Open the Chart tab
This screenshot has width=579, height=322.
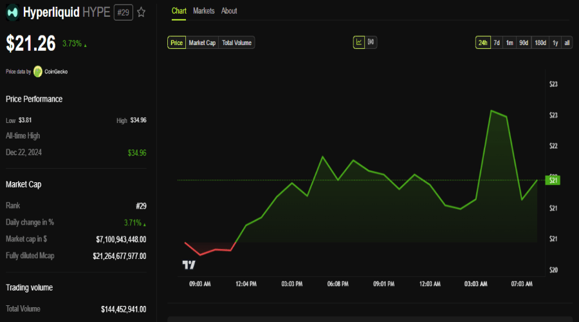[179, 11]
